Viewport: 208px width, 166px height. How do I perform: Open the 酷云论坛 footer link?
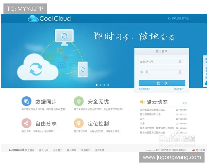[44, 150]
